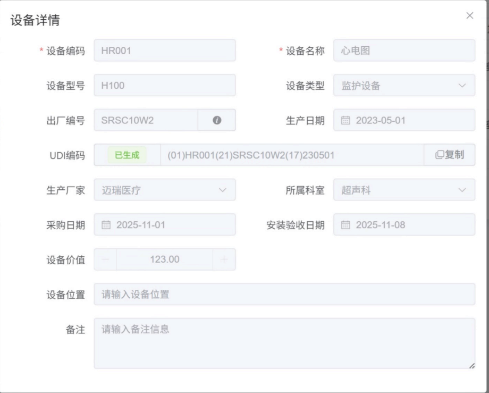Increase 设备价值 with the plus button
This screenshot has height=393, width=489.
pyautogui.click(x=224, y=260)
